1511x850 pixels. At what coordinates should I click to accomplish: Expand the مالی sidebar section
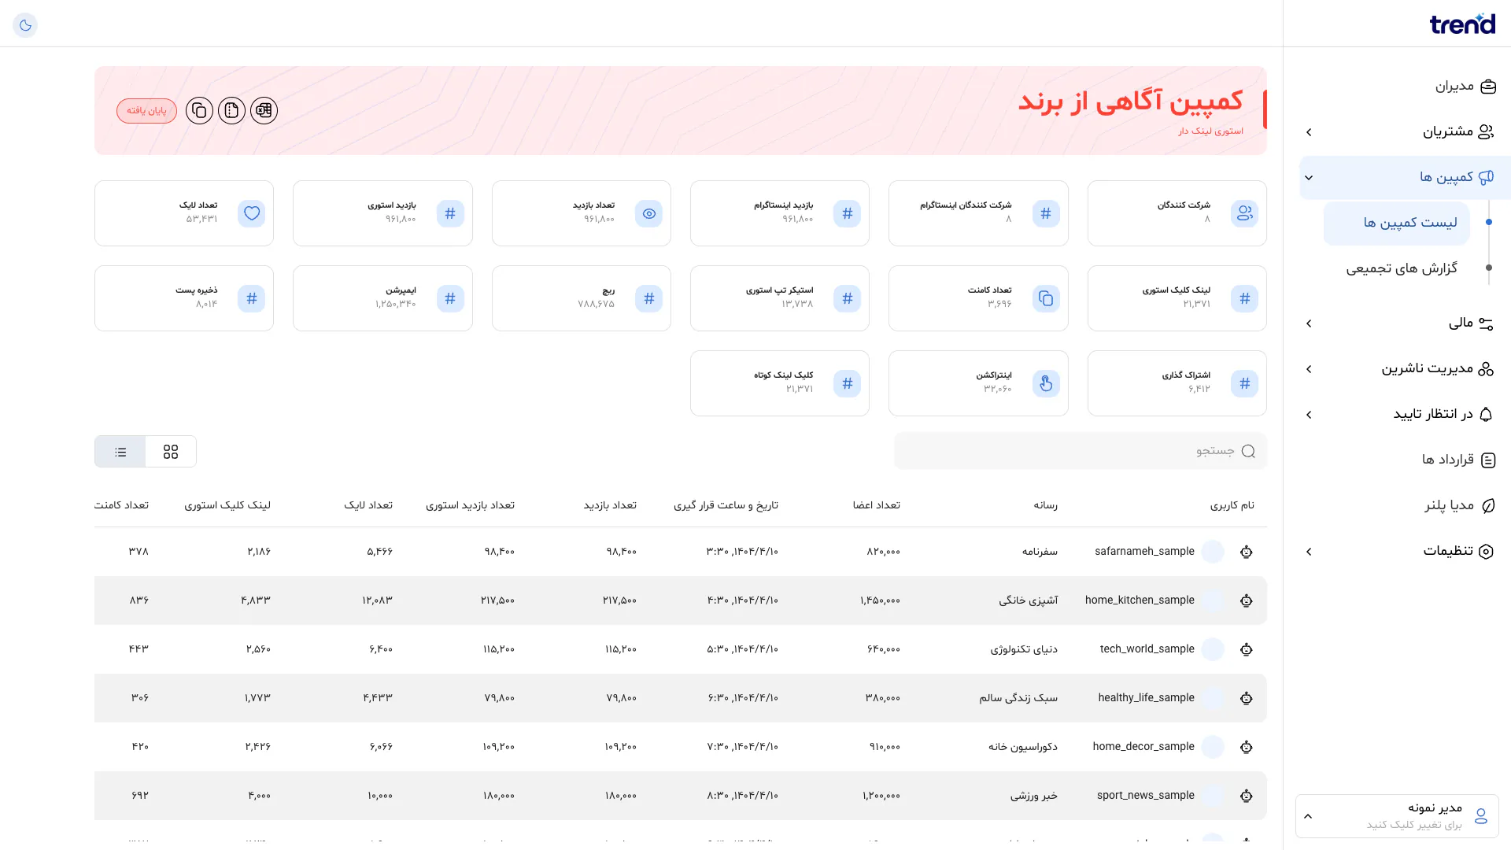(x=1405, y=323)
